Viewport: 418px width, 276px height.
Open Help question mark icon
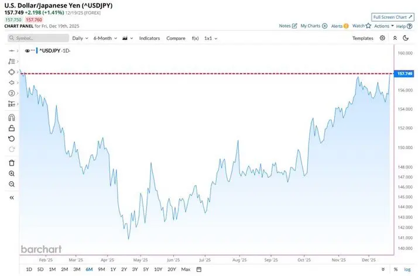pos(409,26)
